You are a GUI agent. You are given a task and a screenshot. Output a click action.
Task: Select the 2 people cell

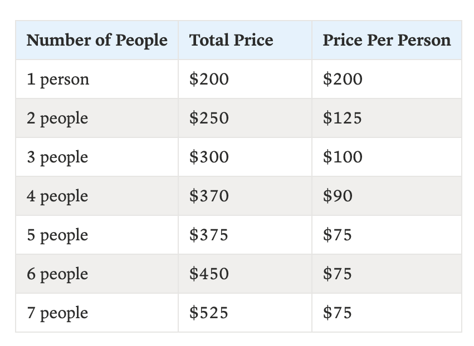click(x=97, y=118)
